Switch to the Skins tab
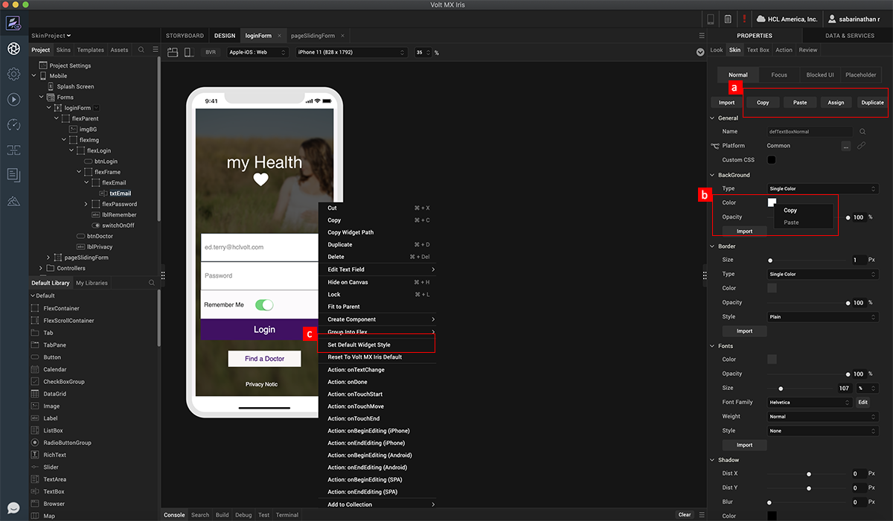893x521 pixels. [63, 50]
